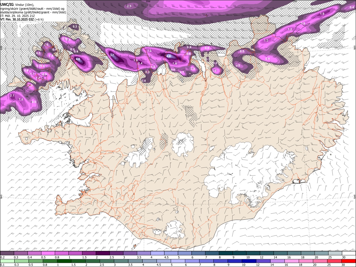Click the '0.2' label in upper legend
The image size is (356, 267).
pos(3,257)
